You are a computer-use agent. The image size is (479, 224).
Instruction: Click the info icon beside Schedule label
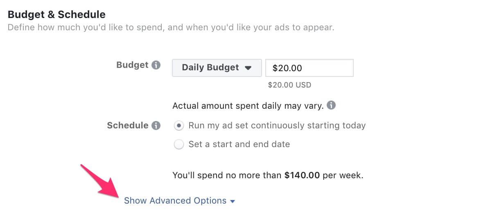[x=156, y=125]
